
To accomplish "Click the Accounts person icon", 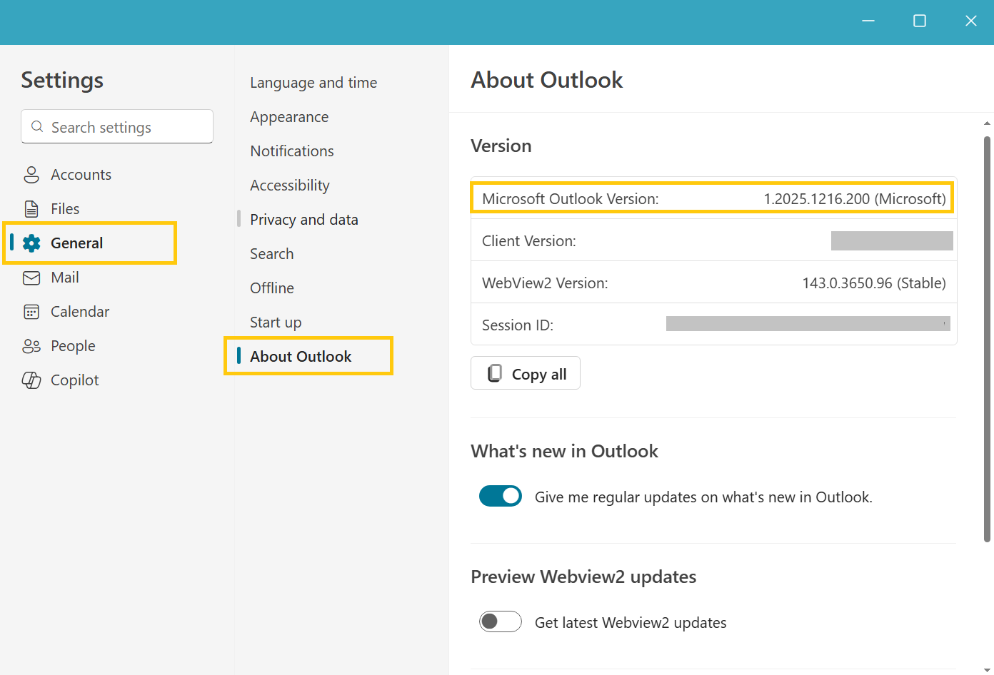I will [31, 175].
